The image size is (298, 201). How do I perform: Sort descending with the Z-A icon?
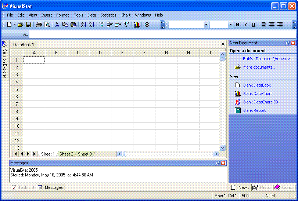(x=92, y=25)
